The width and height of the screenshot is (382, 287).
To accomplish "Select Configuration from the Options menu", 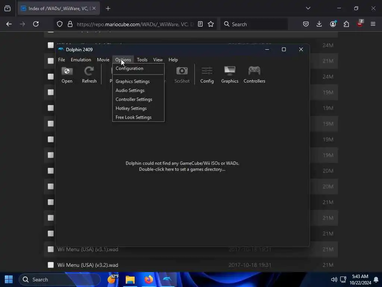I will click(138, 68).
